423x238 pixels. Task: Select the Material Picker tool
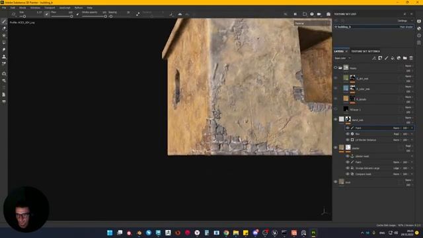pos(4,63)
